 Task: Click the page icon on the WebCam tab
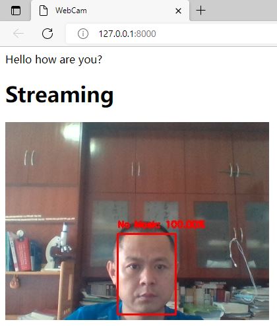coord(44,11)
